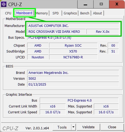Switch to the SPD tab
Image resolution: width=125 pixels, height=132 pixels.
55,13
